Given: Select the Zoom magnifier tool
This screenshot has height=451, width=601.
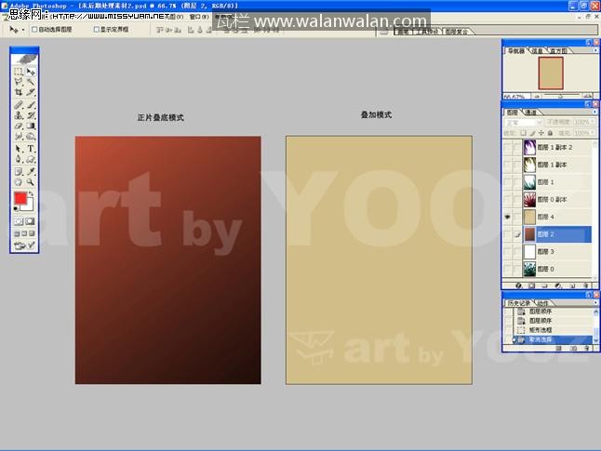Looking at the screenshot, I should [x=31, y=182].
